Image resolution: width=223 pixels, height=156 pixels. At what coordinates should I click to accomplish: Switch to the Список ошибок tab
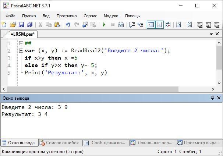click(59, 143)
